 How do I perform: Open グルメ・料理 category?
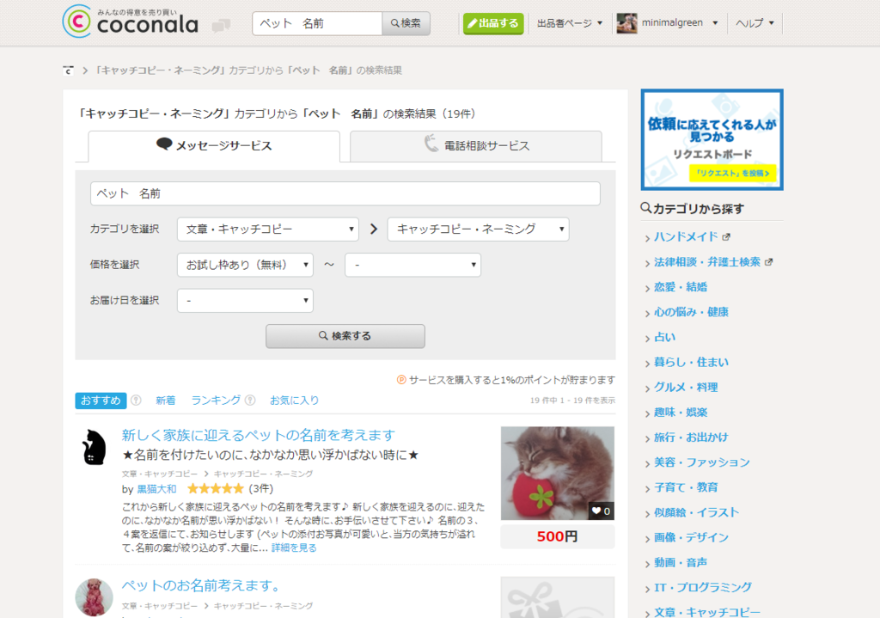pyautogui.click(x=686, y=388)
